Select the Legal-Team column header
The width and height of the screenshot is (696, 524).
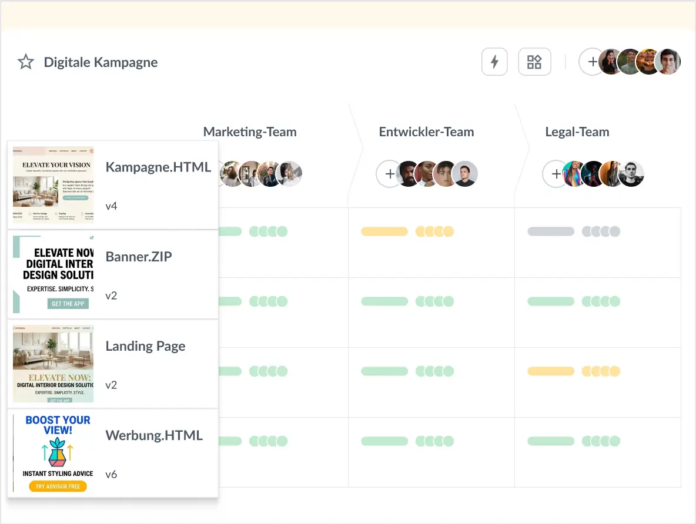coord(577,132)
